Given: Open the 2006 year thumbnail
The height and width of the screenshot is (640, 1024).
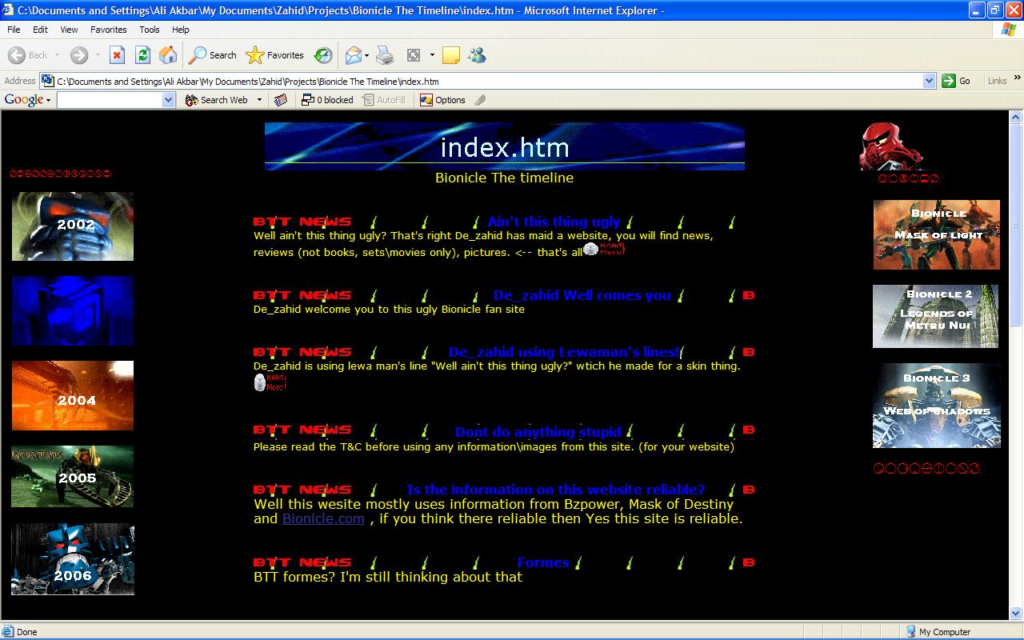Looking at the screenshot, I should point(73,559).
